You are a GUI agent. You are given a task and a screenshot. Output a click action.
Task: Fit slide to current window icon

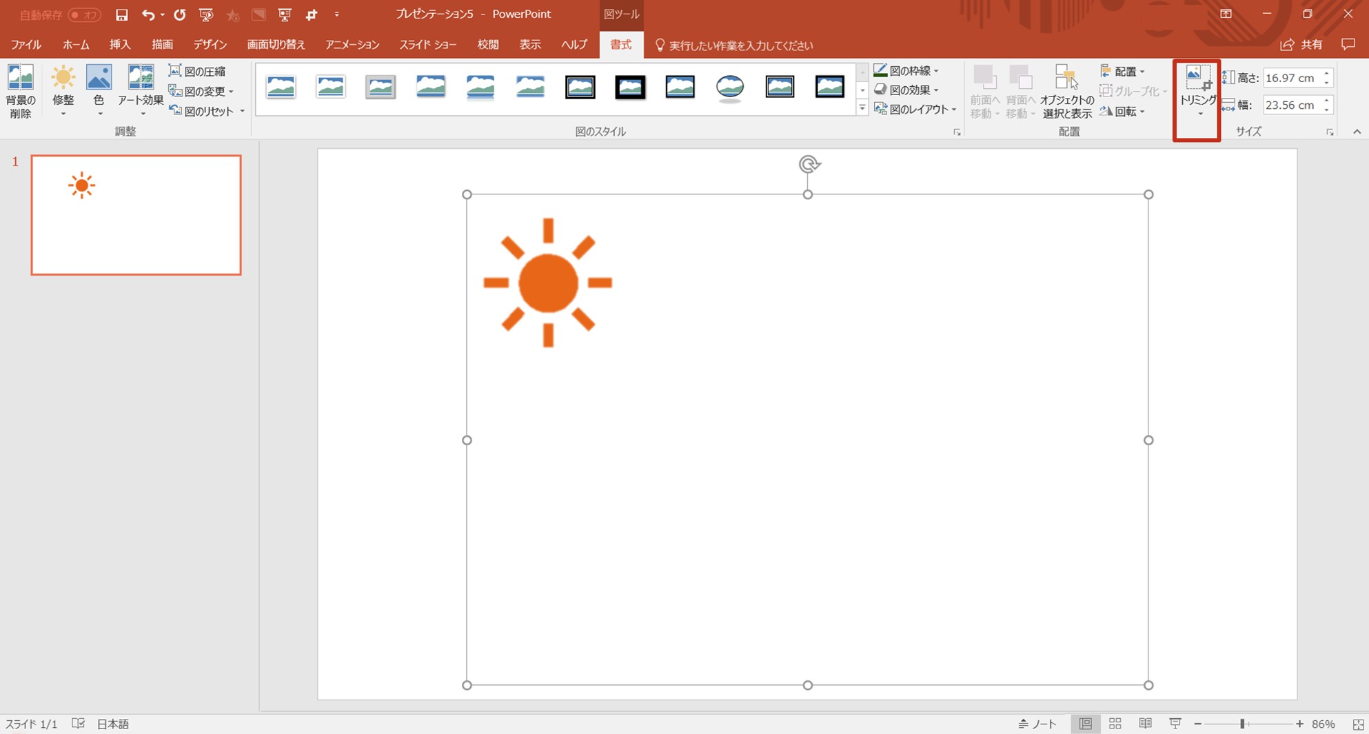pos(1358,724)
